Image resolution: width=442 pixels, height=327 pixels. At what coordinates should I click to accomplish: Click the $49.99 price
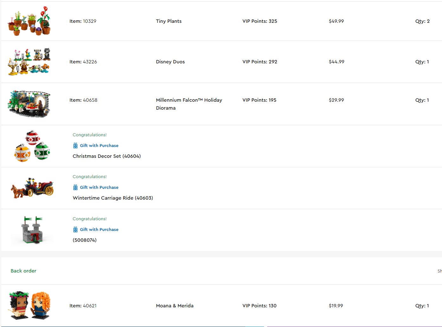(x=336, y=21)
